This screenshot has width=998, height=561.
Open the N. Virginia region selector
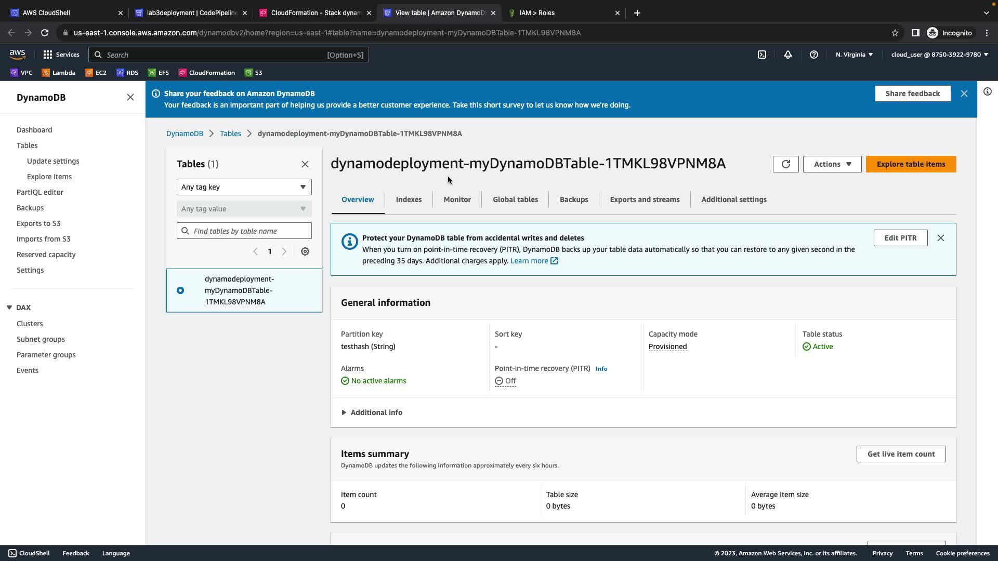point(854,55)
